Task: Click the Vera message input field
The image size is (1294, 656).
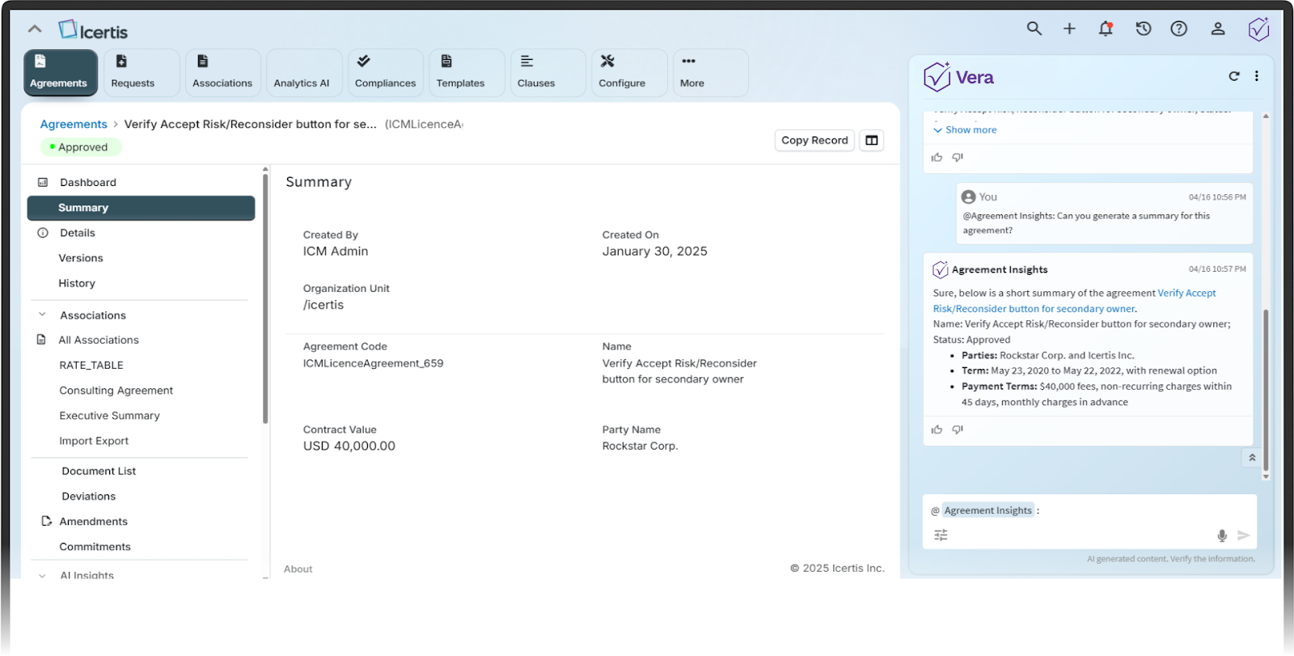Action: click(1089, 522)
